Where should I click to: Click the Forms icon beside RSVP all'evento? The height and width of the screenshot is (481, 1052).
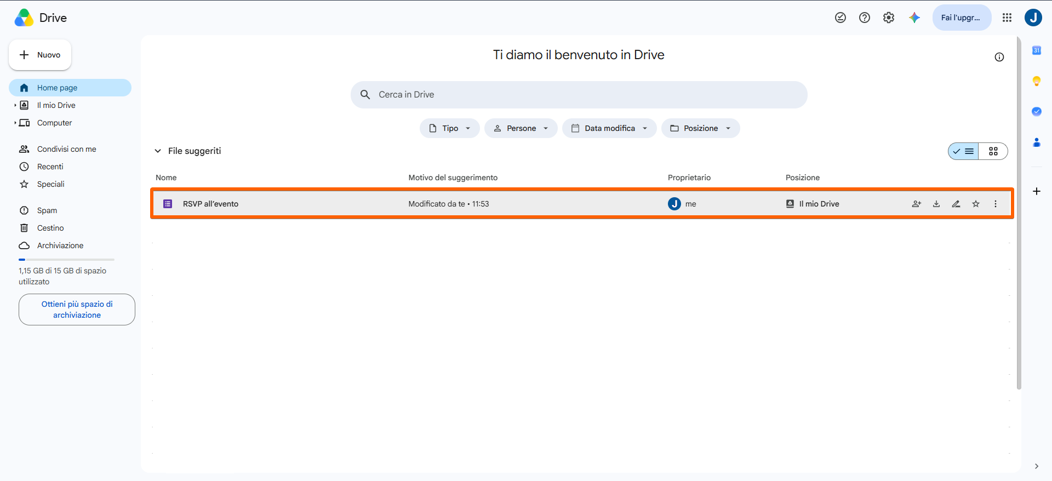coord(168,204)
